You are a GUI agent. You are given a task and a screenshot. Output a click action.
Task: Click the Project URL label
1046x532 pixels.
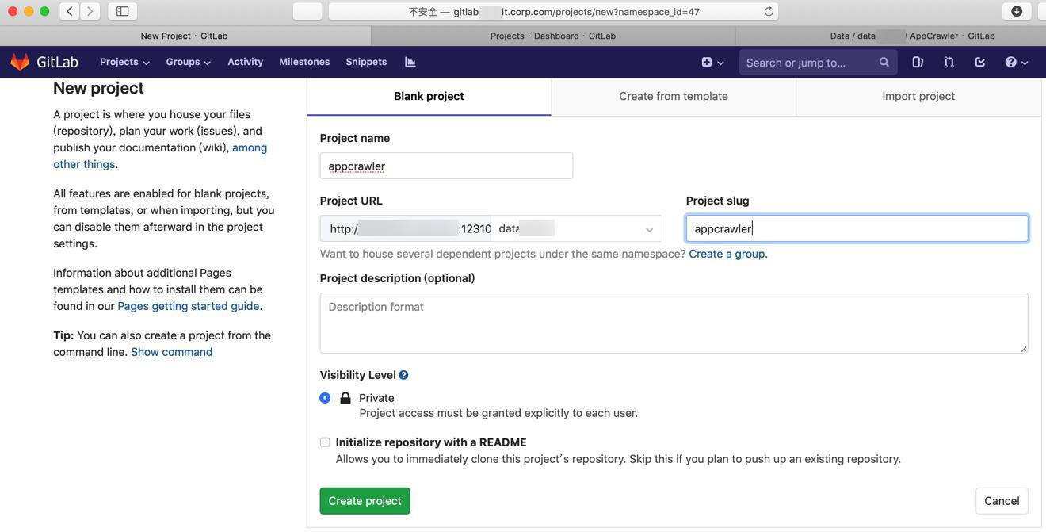coord(351,201)
